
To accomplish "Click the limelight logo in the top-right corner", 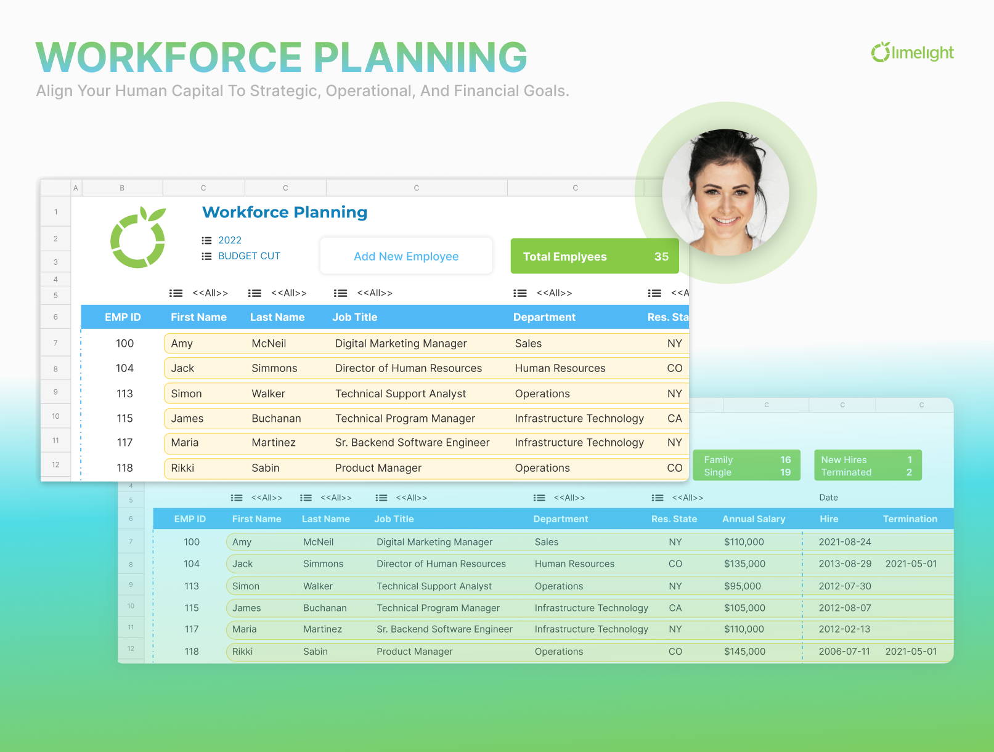I will point(912,53).
